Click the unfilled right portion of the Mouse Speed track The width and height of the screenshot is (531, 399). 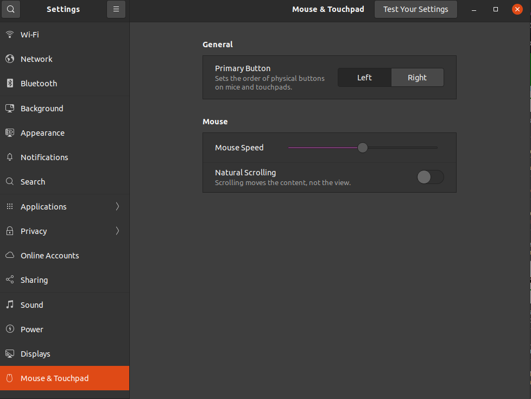(403, 148)
